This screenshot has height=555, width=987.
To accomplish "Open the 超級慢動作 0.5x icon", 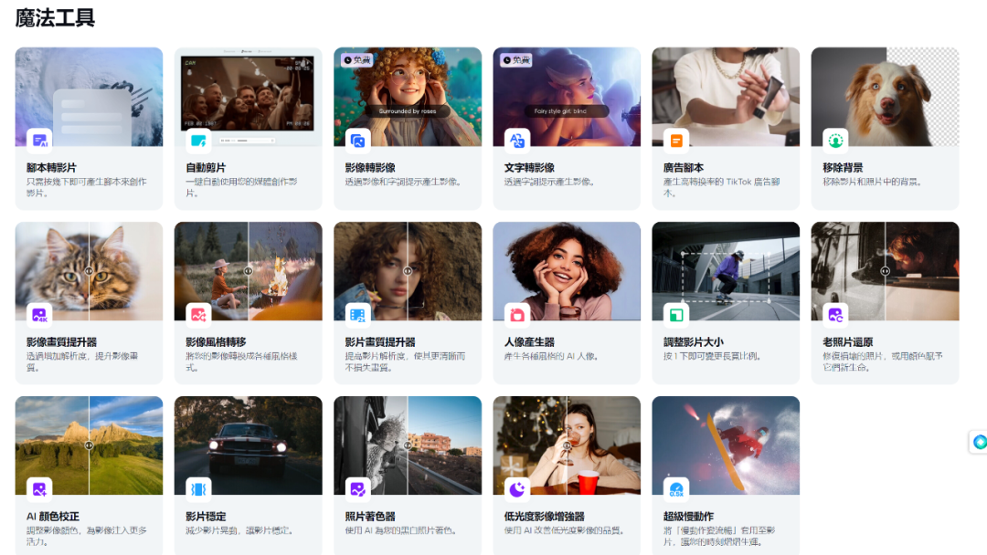I will tap(676, 488).
